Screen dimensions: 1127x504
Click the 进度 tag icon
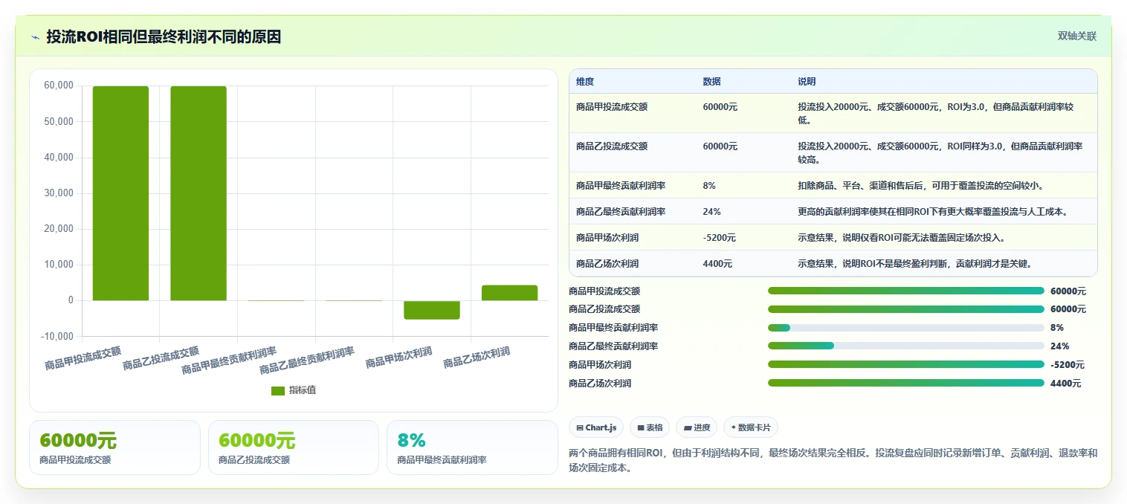(x=688, y=428)
